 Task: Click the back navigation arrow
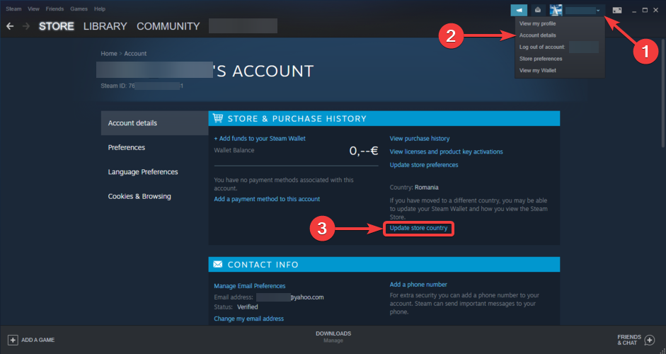(x=10, y=26)
